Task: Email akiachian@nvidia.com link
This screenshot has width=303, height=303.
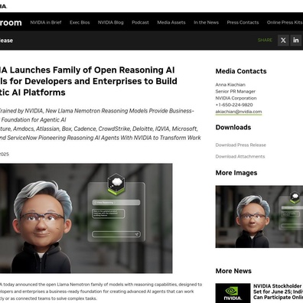Action: (239, 112)
